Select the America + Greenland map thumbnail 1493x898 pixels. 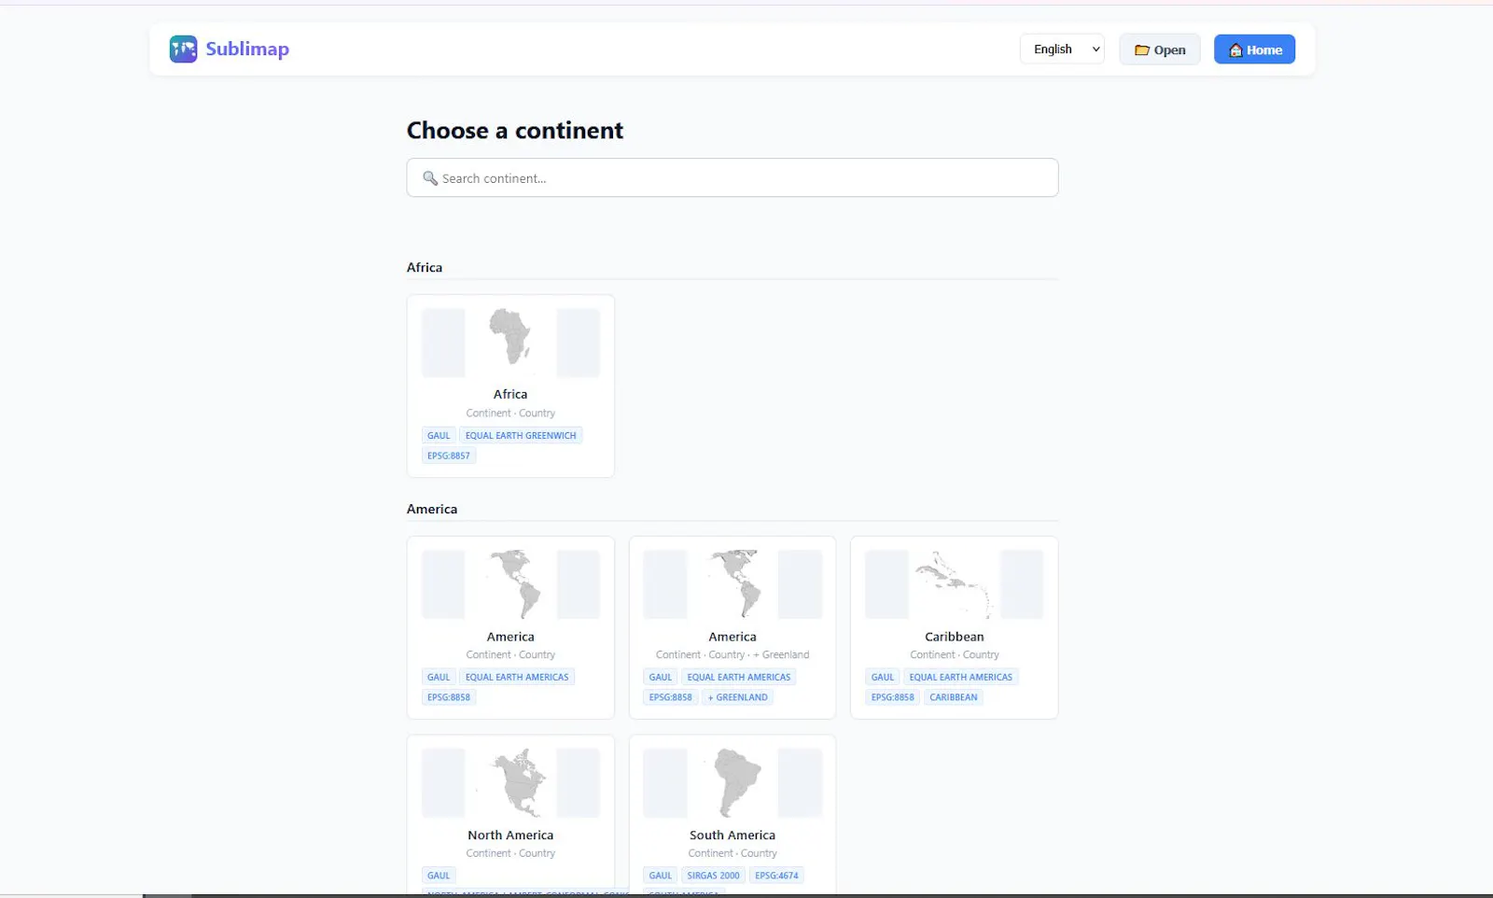734,584
